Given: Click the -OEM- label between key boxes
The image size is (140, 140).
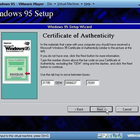Looking at the screenshot, I should click(59, 83).
